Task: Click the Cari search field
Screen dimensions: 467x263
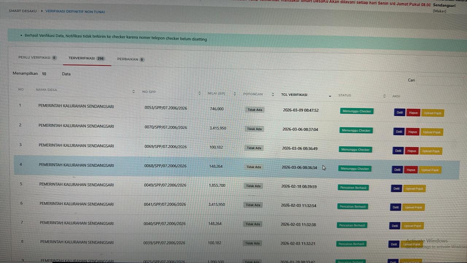Action: click(x=438, y=80)
